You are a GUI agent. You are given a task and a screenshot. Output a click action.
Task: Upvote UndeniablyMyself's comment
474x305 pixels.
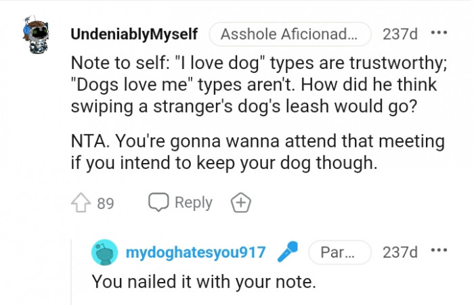(x=80, y=202)
